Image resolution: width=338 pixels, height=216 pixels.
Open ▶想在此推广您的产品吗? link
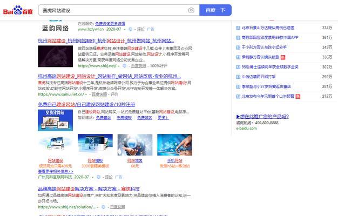click(262, 117)
